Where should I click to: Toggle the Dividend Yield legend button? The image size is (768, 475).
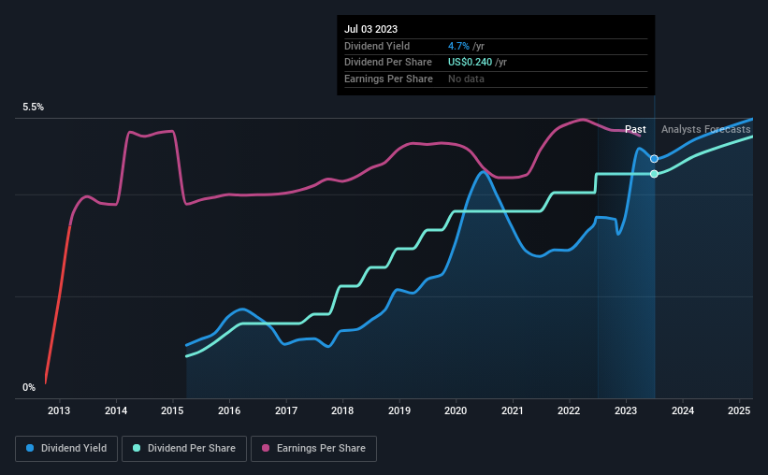66,449
